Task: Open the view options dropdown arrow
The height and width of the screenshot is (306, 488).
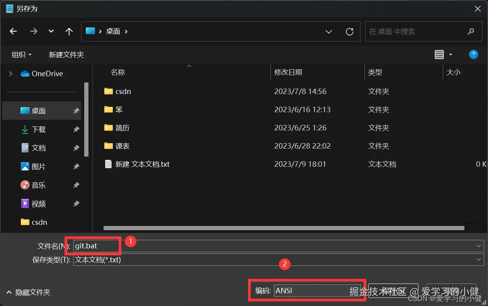Action: (x=451, y=55)
